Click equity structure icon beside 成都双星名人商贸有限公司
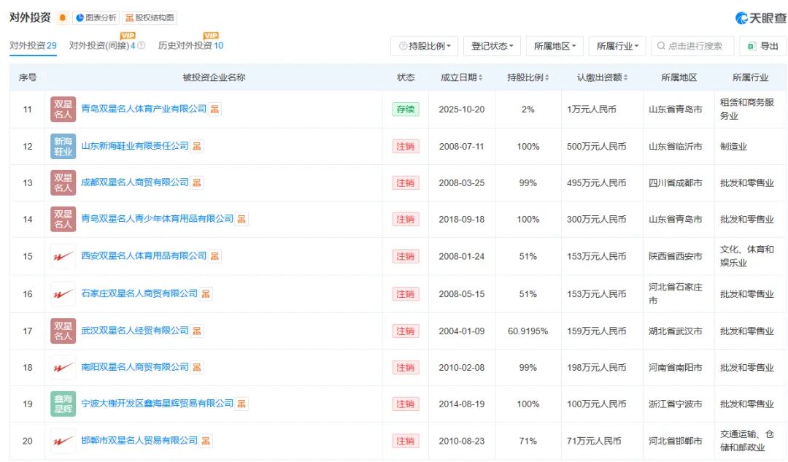The height and width of the screenshot is (462, 788). 197,183
